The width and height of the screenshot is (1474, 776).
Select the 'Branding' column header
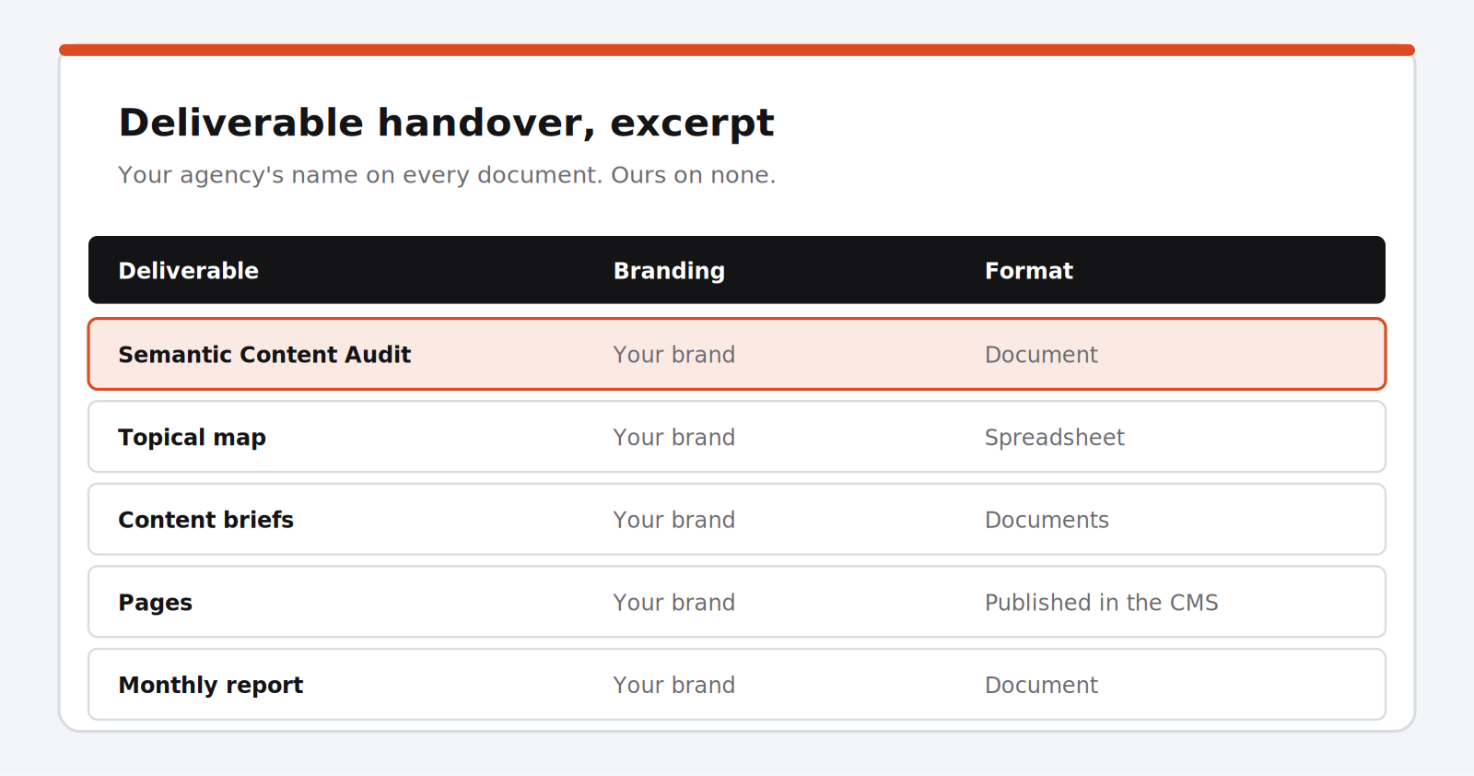669,271
